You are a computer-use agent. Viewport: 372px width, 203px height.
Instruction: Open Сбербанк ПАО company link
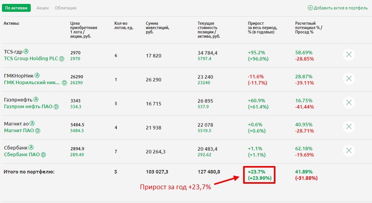point(22,155)
